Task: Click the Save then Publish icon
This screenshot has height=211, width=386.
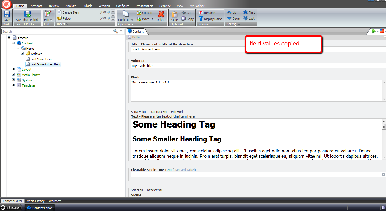Action: pos(27,15)
